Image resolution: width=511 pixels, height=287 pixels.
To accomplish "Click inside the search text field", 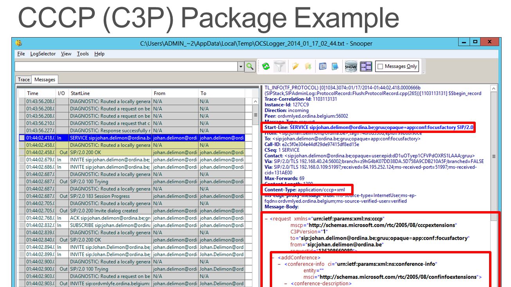I will (126, 67).
